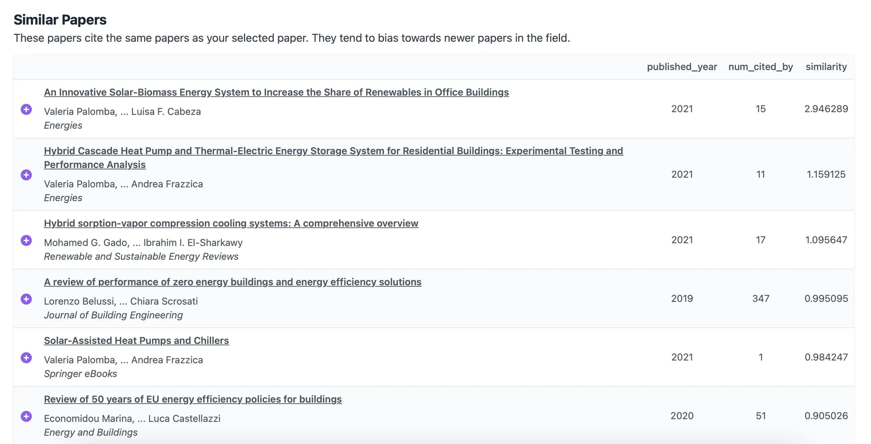Click the citation count 15
Image resolution: width=871 pixels, height=444 pixels.
[x=761, y=109]
